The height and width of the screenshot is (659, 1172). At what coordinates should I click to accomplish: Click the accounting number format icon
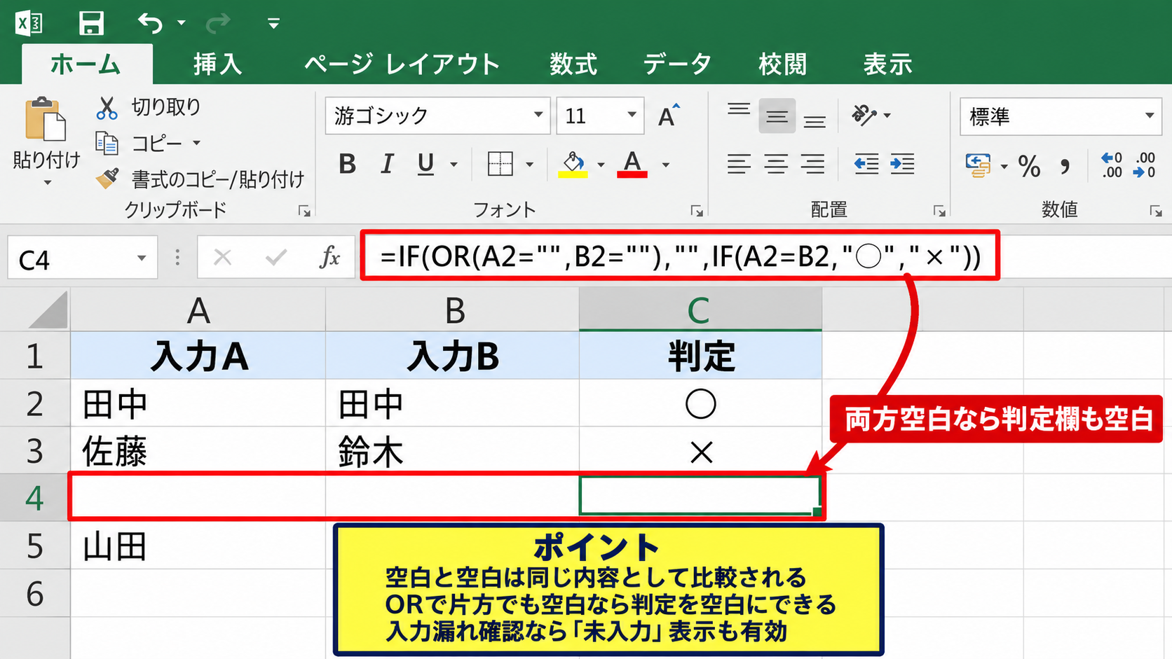point(978,165)
